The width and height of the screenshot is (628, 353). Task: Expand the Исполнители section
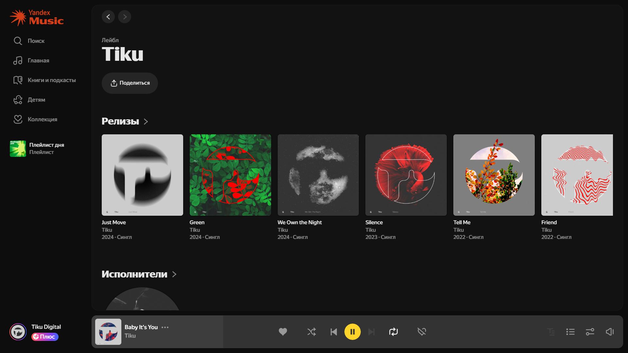(174, 274)
